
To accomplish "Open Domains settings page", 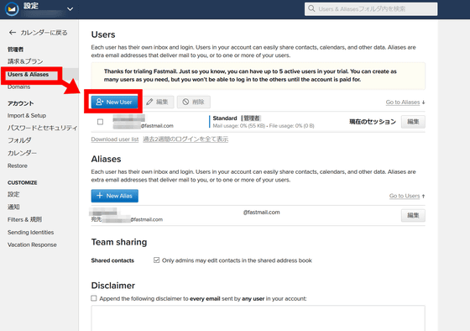I will tap(18, 87).
